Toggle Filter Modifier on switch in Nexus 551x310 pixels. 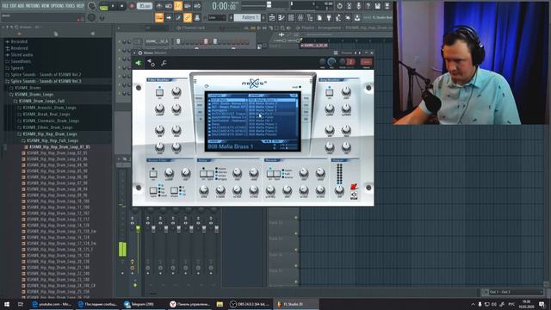pos(159,92)
